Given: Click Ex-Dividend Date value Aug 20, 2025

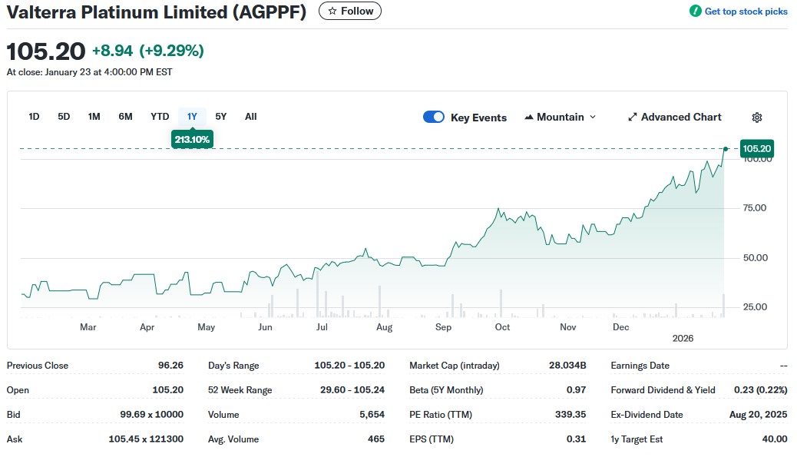Looking at the screenshot, I should pyautogui.click(x=758, y=414).
